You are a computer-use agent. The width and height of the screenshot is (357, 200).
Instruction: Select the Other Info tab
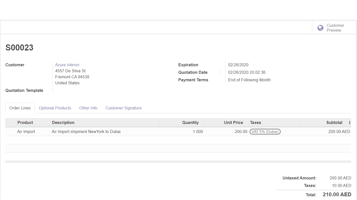point(88,108)
